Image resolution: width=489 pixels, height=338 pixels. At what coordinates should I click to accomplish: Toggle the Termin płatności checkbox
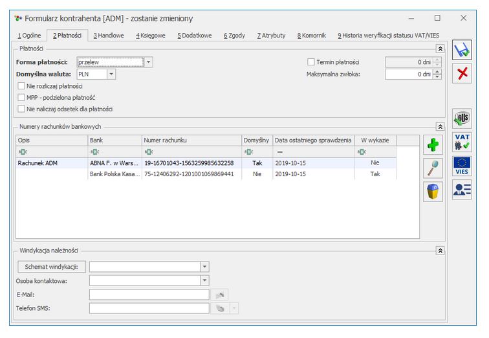coord(311,62)
